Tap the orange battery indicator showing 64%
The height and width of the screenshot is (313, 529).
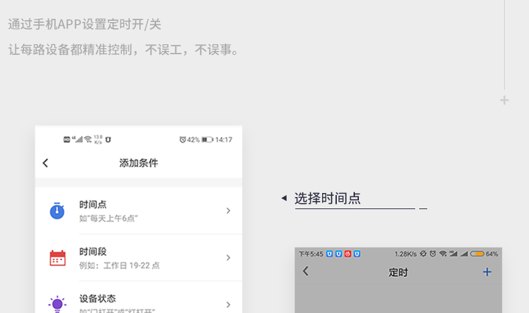click(x=477, y=254)
